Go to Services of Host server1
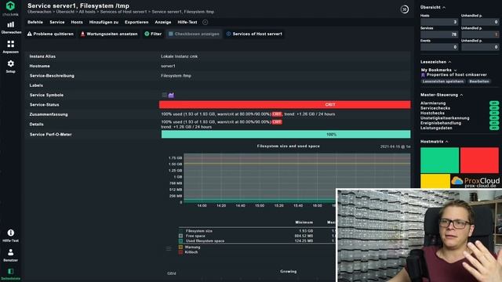The width and height of the screenshot is (502, 282). [x=254, y=34]
